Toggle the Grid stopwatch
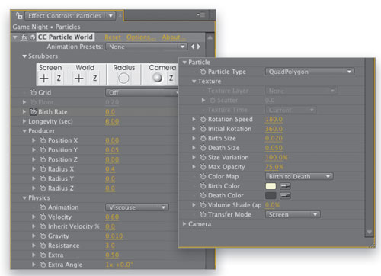381x276 pixels. (x=34, y=92)
